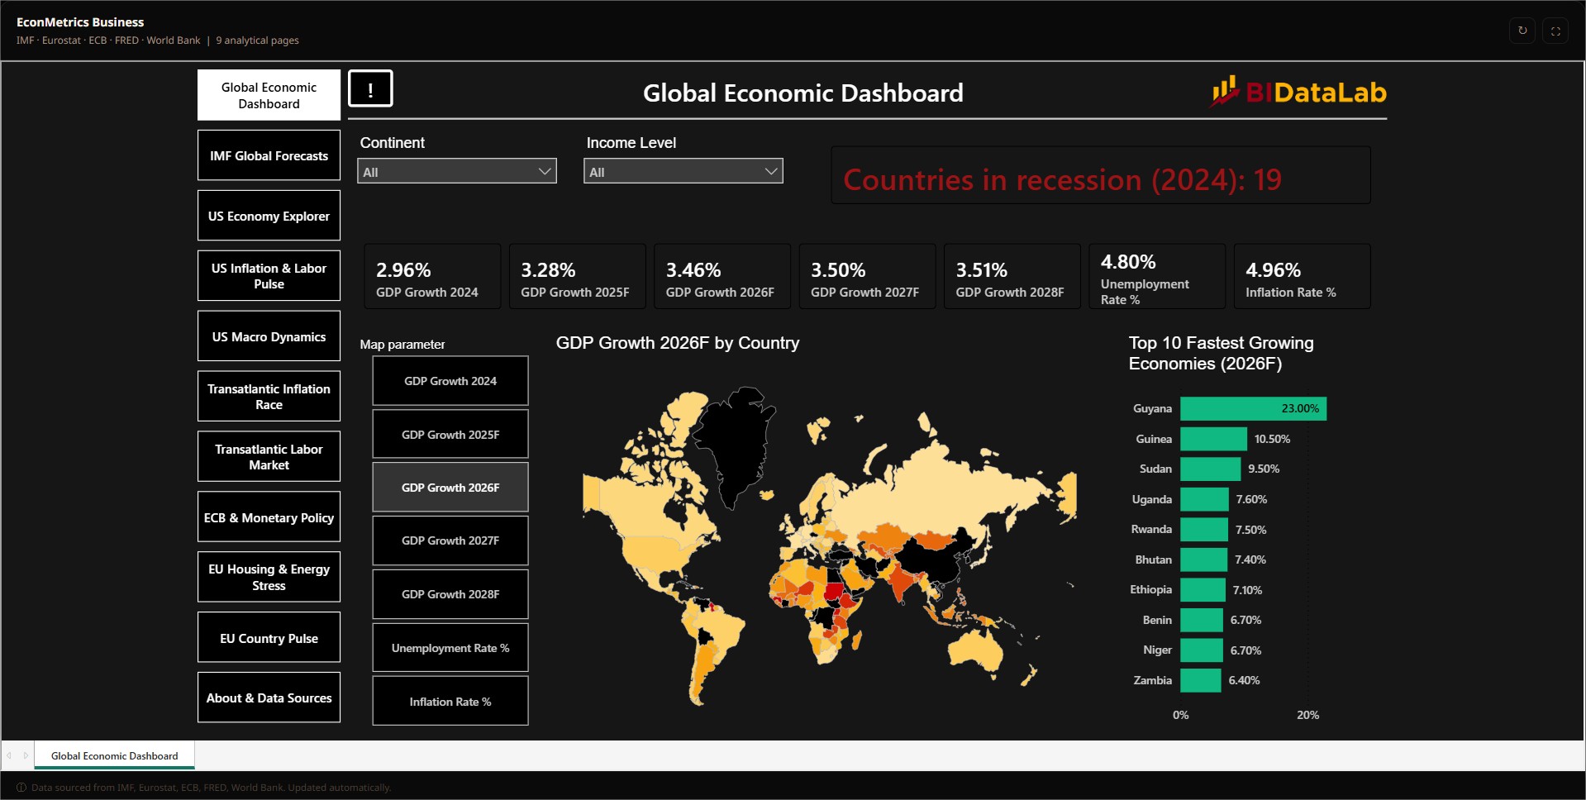The width and height of the screenshot is (1586, 800).
Task: Select Unemployment Rate % map parameter
Action: pyautogui.click(x=450, y=648)
